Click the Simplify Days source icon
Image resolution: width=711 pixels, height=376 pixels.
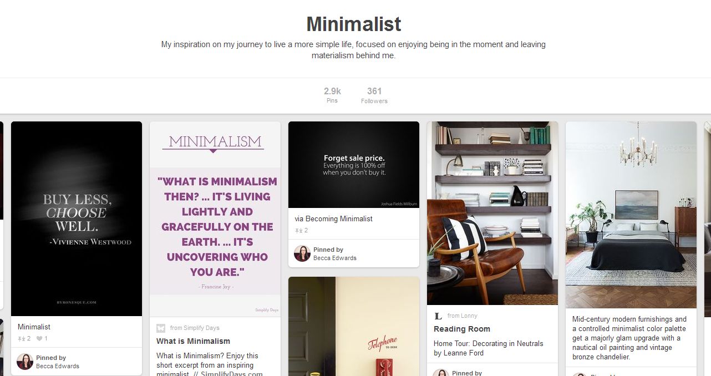click(x=161, y=328)
